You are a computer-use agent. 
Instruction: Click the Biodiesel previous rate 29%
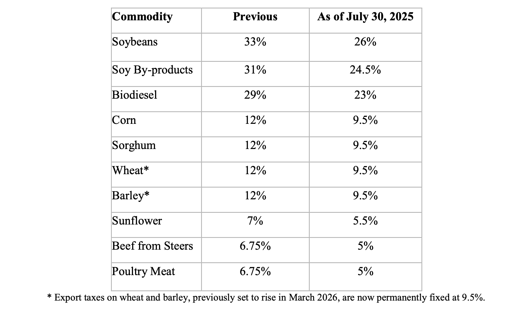click(x=255, y=95)
